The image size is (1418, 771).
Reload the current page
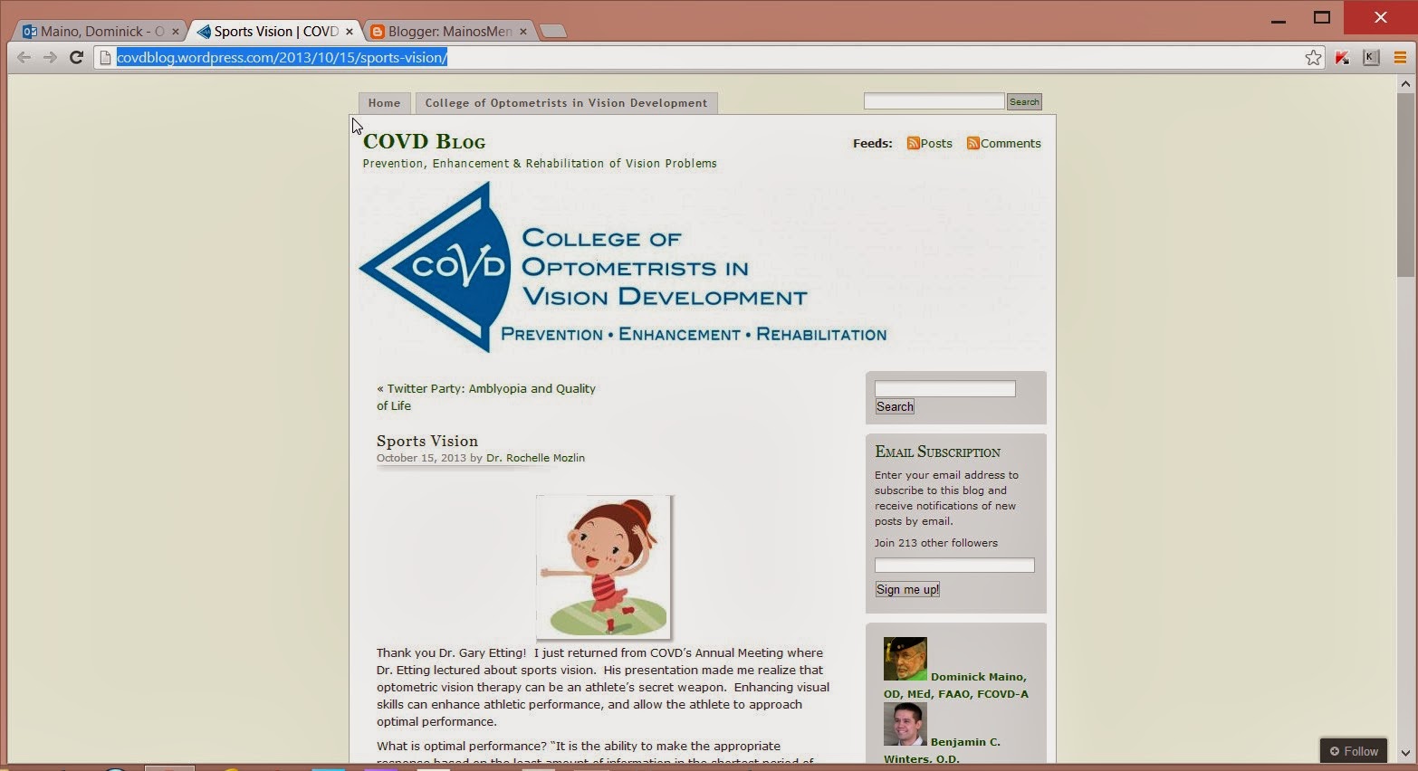[x=77, y=58]
